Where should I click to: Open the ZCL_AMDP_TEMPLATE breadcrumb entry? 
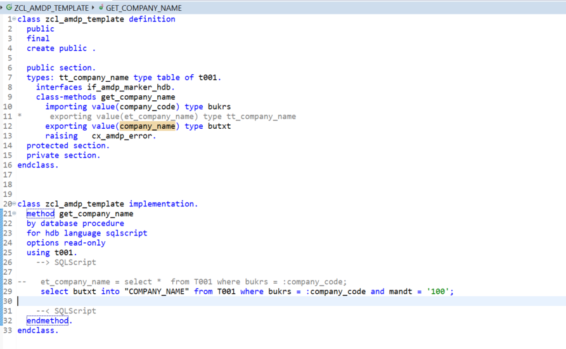pyautogui.click(x=51, y=8)
